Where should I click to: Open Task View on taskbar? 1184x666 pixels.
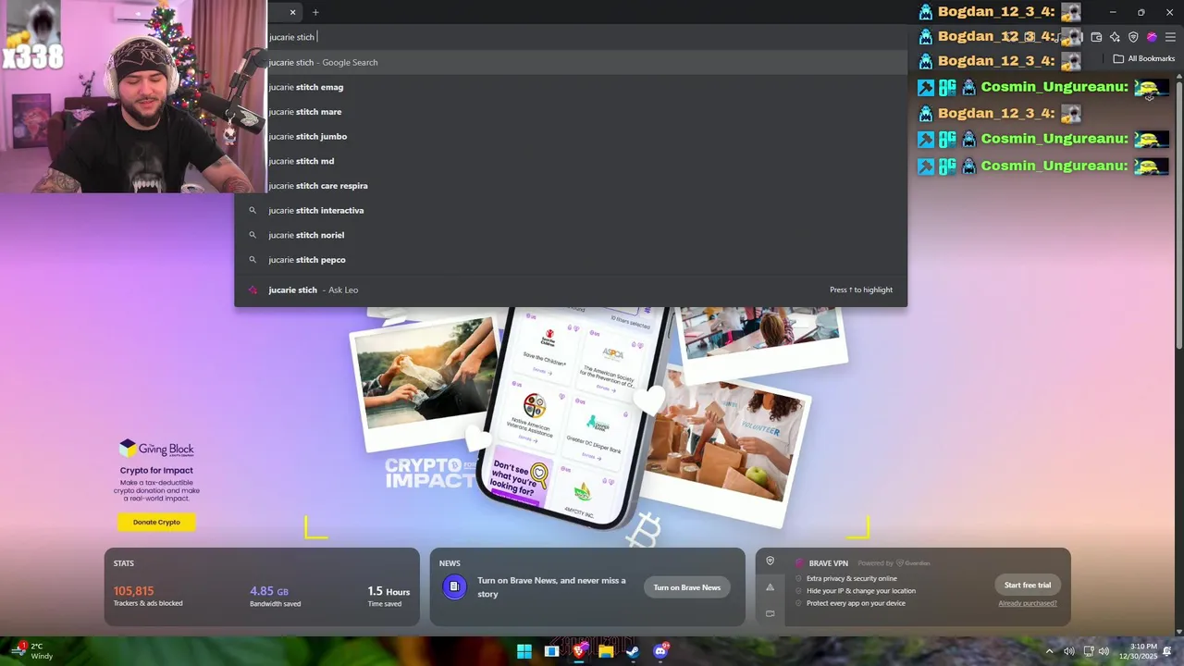click(551, 651)
